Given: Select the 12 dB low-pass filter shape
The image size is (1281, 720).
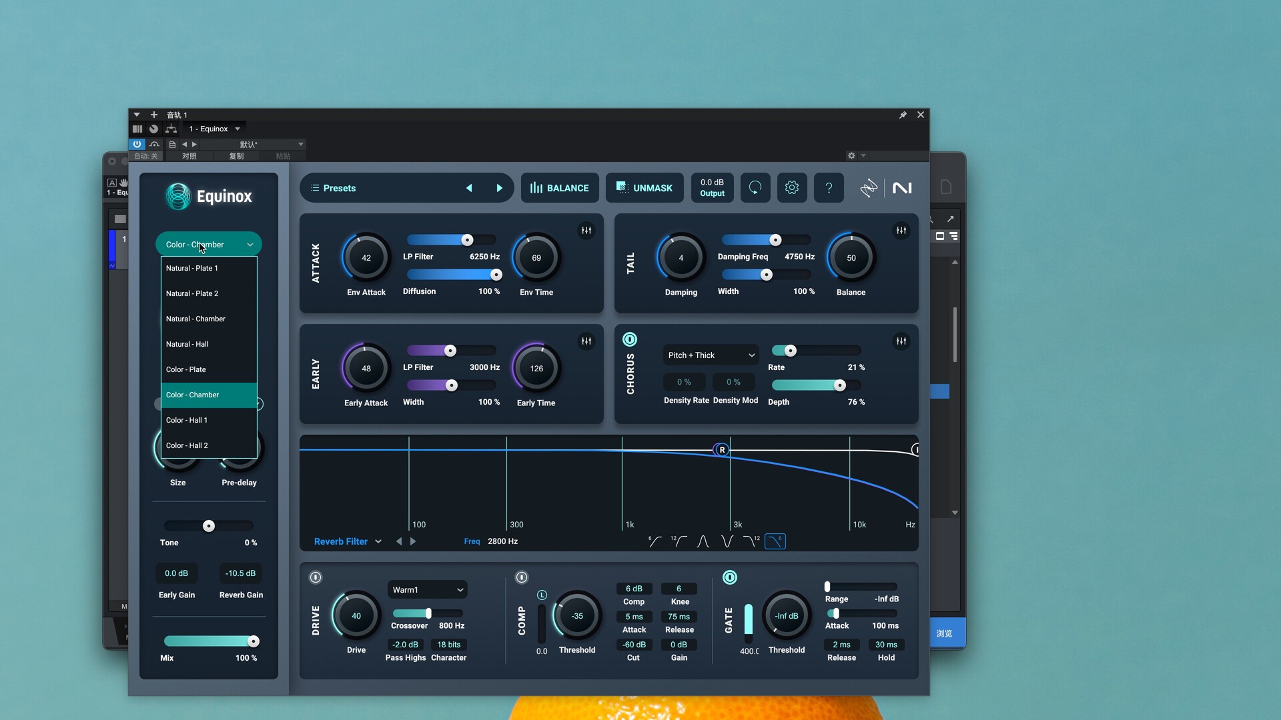Looking at the screenshot, I should (x=751, y=541).
